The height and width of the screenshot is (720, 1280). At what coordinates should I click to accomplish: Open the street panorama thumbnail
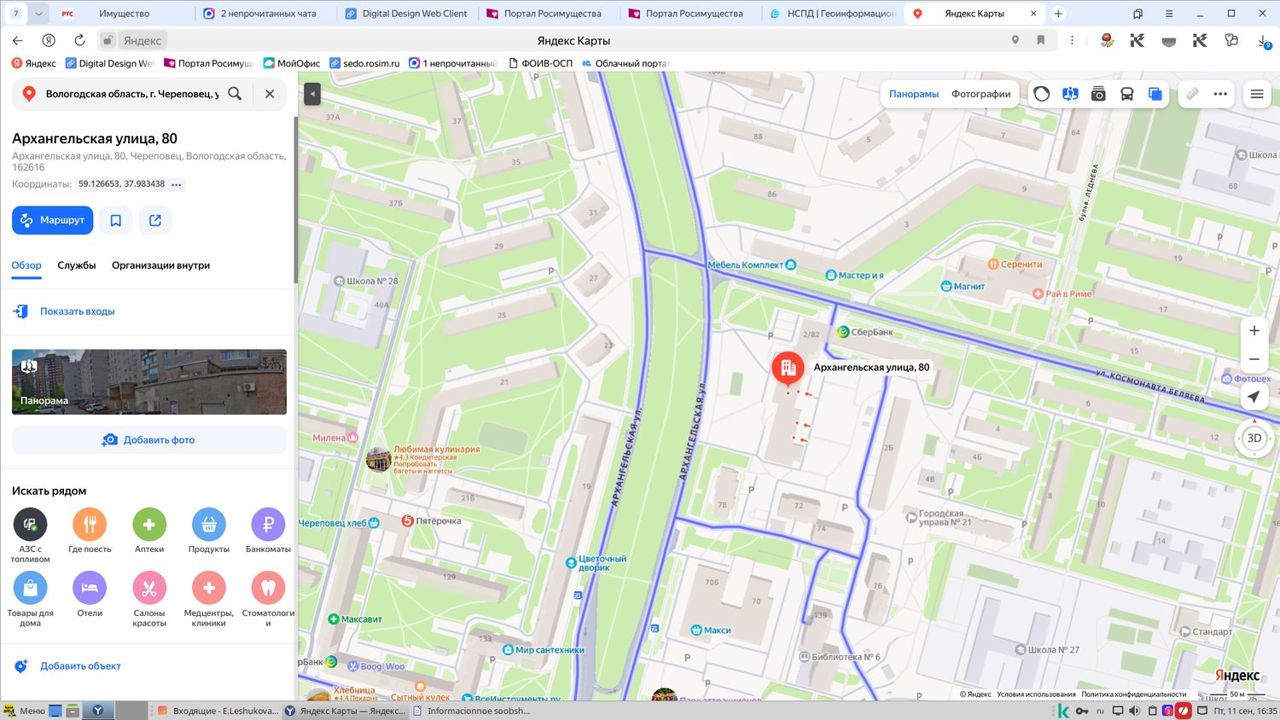point(149,381)
